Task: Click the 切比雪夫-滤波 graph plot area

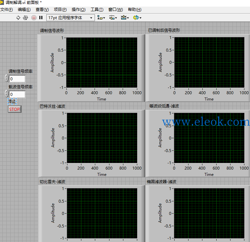Action: 102,213
